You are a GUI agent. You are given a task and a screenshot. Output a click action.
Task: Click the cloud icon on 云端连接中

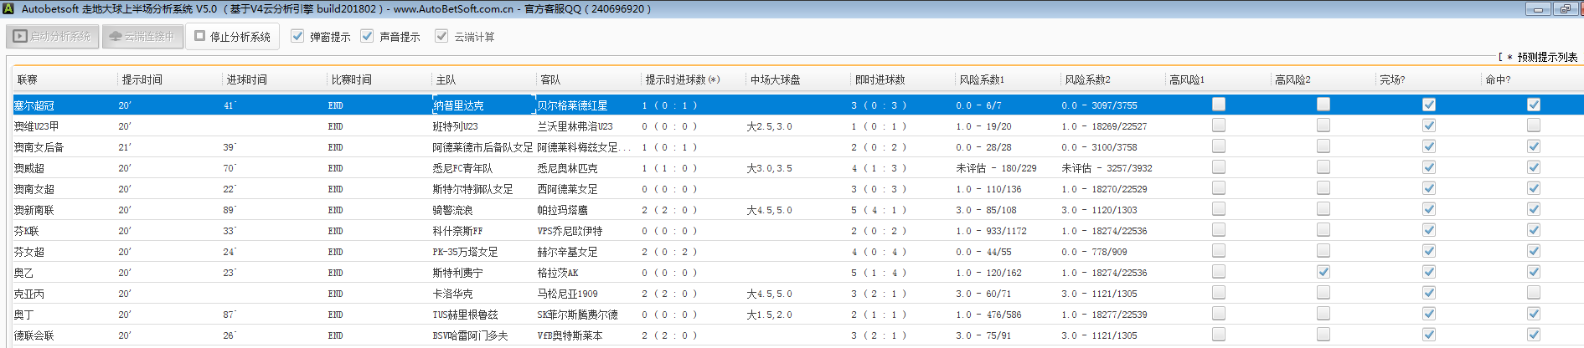tap(116, 37)
